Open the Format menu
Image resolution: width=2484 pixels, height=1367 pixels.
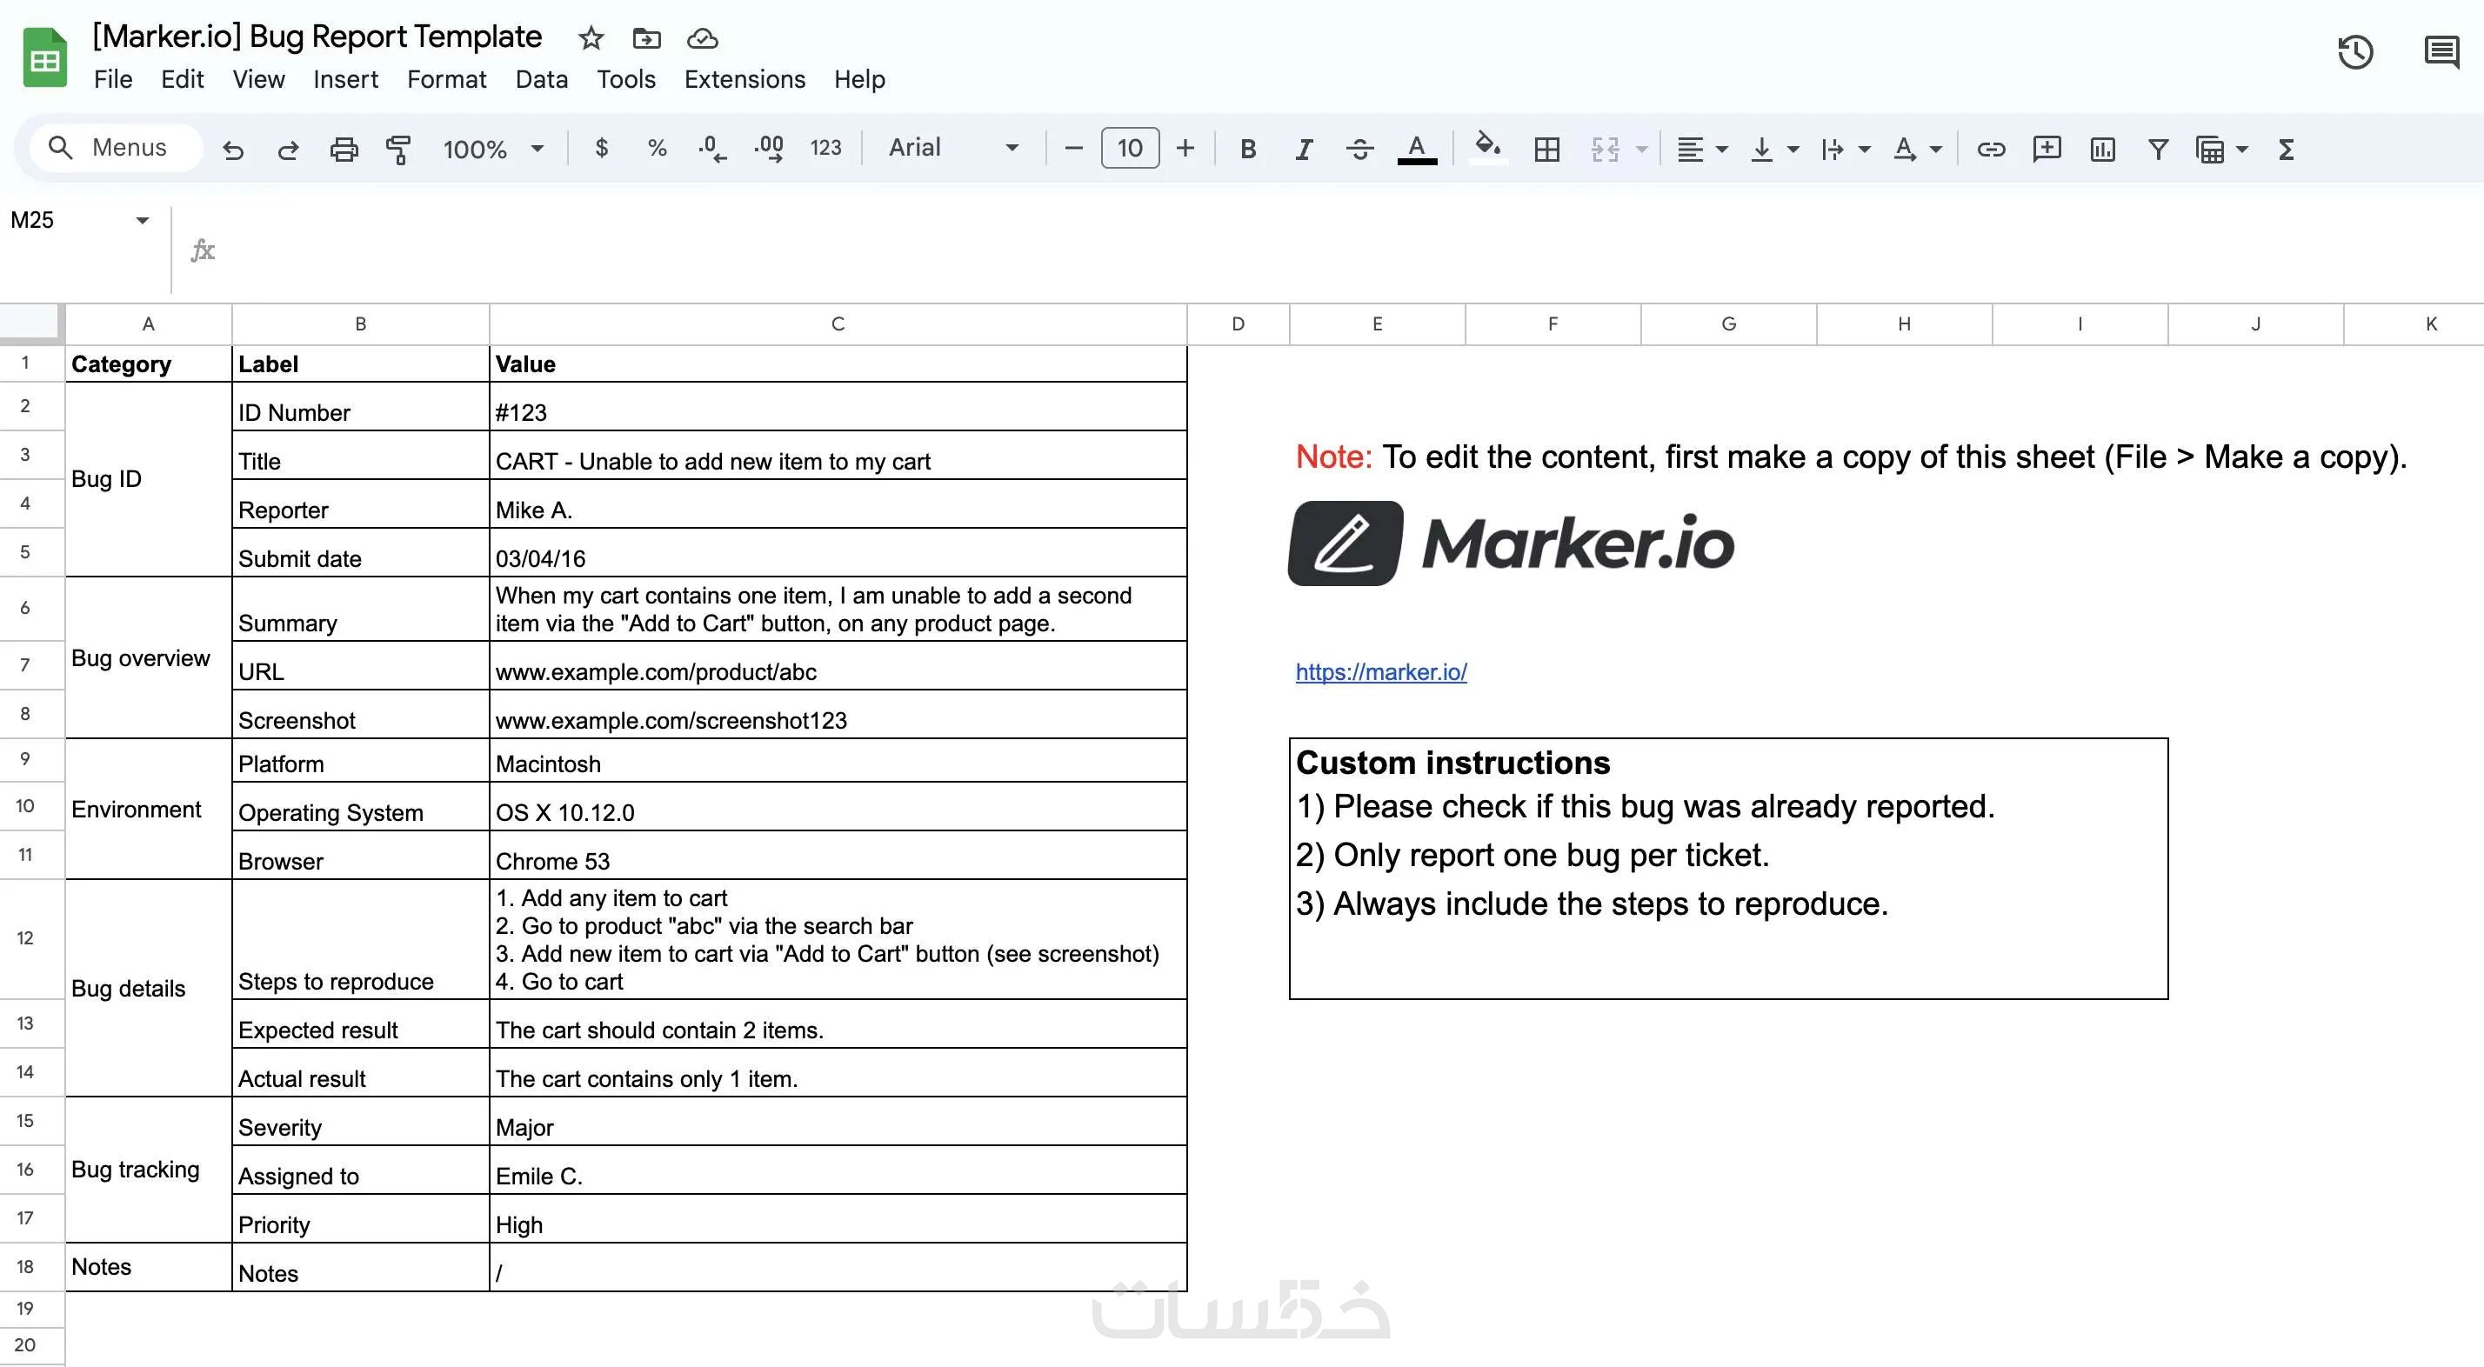[x=446, y=79]
